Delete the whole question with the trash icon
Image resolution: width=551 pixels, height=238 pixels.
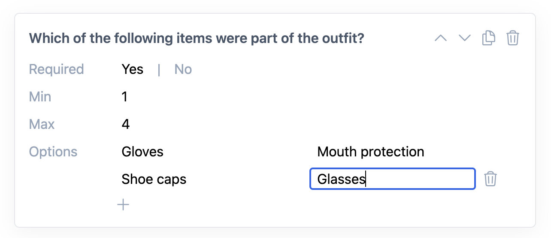[x=513, y=38]
